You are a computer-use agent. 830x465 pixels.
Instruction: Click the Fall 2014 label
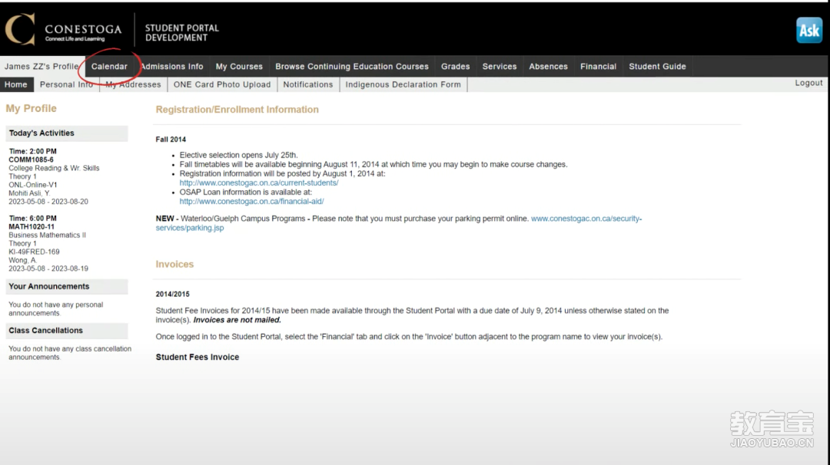pyautogui.click(x=171, y=140)
